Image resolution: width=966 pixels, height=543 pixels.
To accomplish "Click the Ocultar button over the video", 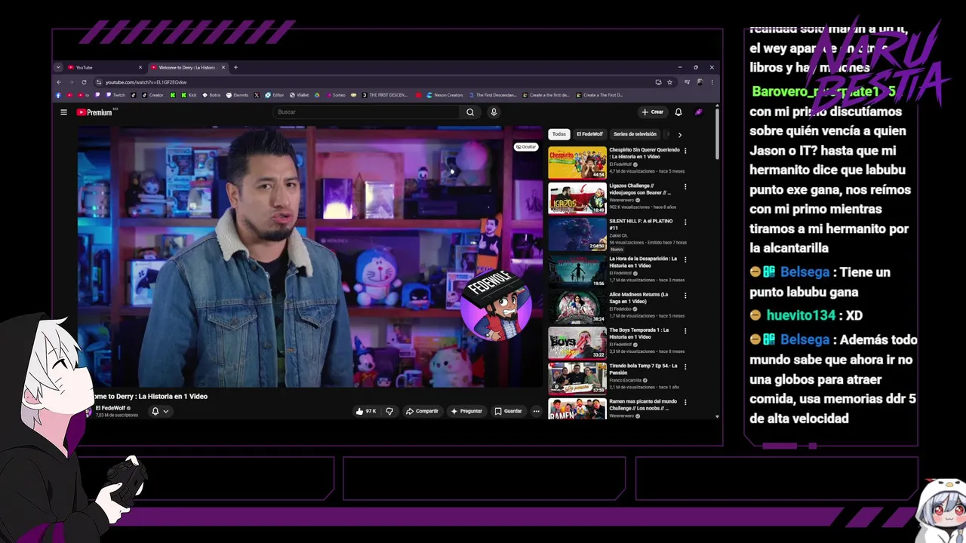I will tap(526, 146).
